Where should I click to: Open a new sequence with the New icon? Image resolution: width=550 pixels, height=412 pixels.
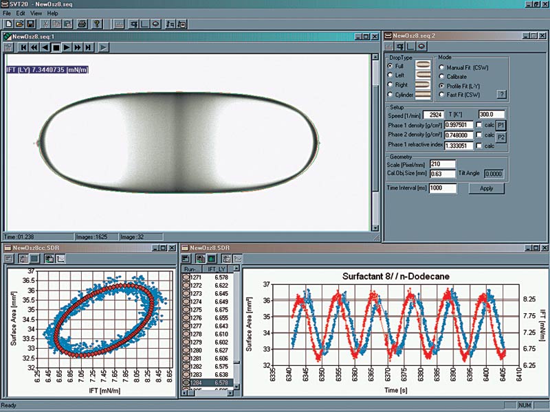9,23
